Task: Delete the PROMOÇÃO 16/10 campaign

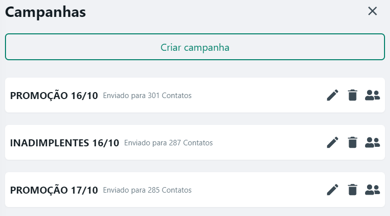Action: click(353, 95)
